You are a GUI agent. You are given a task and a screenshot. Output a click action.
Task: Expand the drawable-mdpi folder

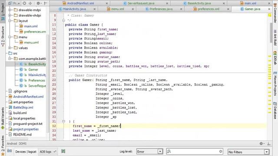[x=10, y=10]
